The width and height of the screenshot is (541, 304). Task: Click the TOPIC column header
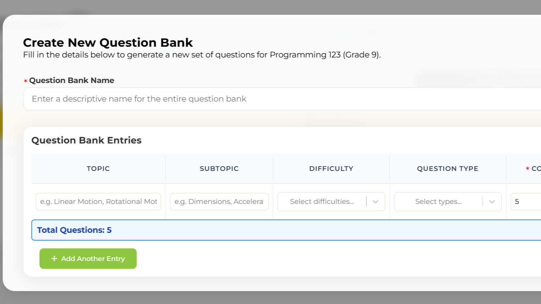coord(98,168)
